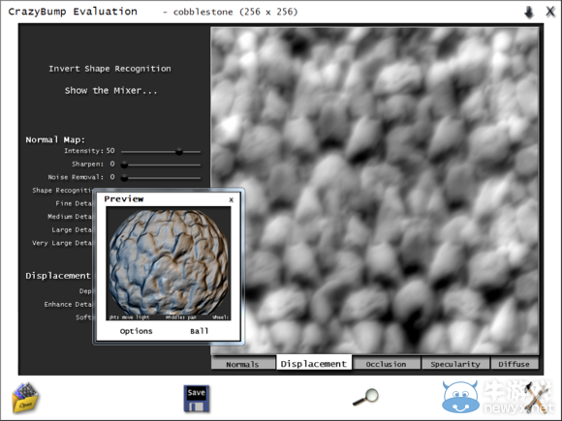Close the Preview window
Viewport: 562px width, 421px height.
(x=232, y=199)
